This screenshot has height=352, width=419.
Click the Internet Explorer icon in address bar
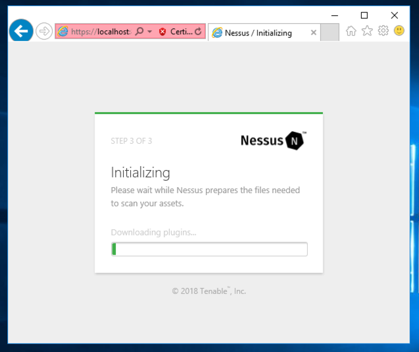63,32
